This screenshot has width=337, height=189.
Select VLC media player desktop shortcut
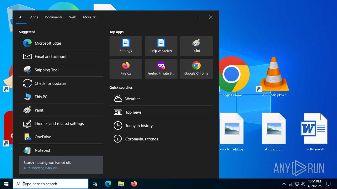click(274, 76)
